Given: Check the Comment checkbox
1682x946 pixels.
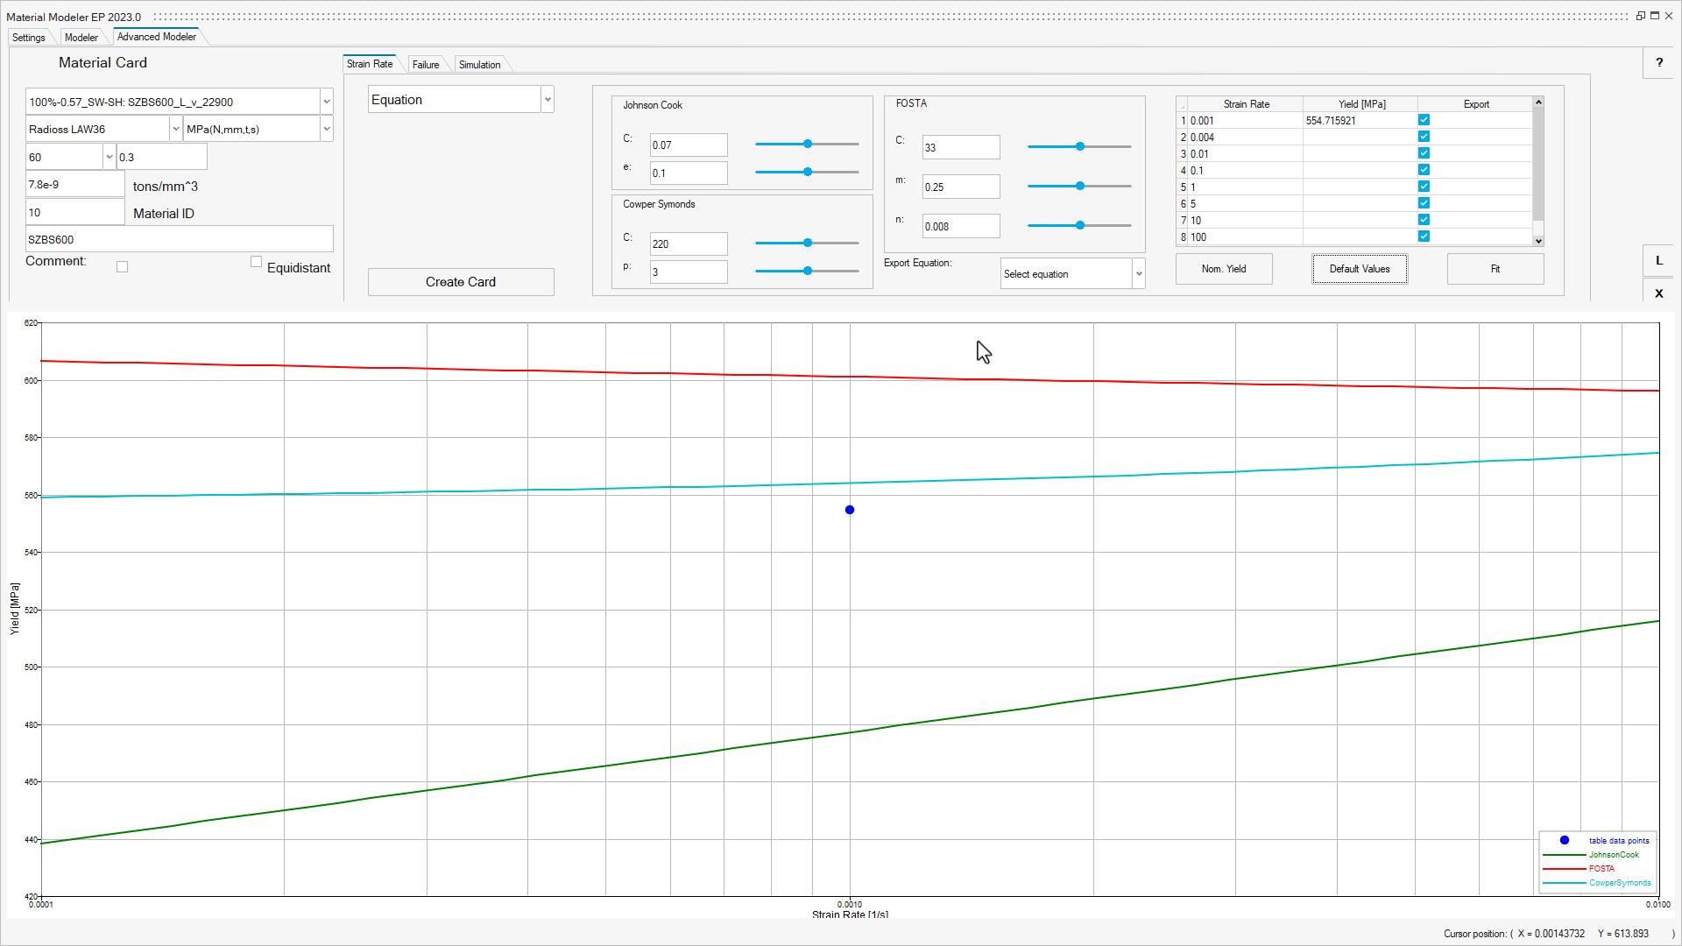Looking at the screenshot, I should pyautogui.click(x=122, y=266).
